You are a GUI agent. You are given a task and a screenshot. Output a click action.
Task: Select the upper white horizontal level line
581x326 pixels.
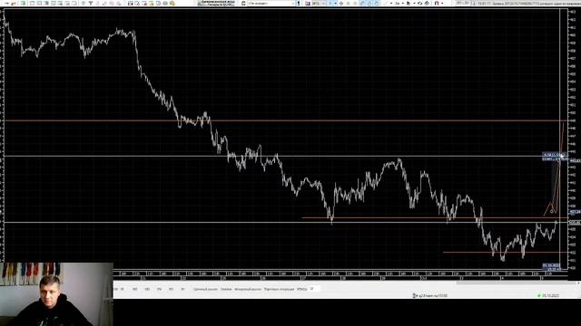[x=285, y=156]
